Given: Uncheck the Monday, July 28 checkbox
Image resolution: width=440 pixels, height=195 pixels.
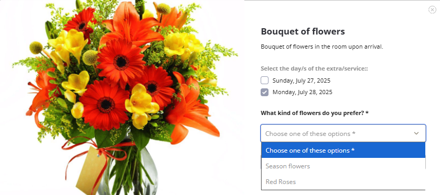Looking at the screenshot, I should 264,92.
